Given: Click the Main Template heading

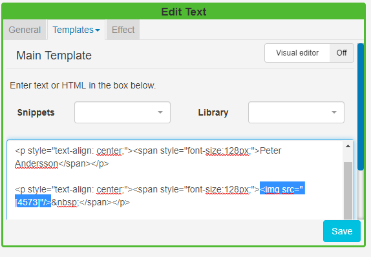Looking at the screenshot, I should [54, 56].
